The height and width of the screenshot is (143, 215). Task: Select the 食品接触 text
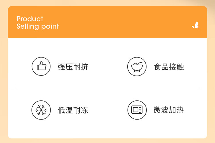169,67
